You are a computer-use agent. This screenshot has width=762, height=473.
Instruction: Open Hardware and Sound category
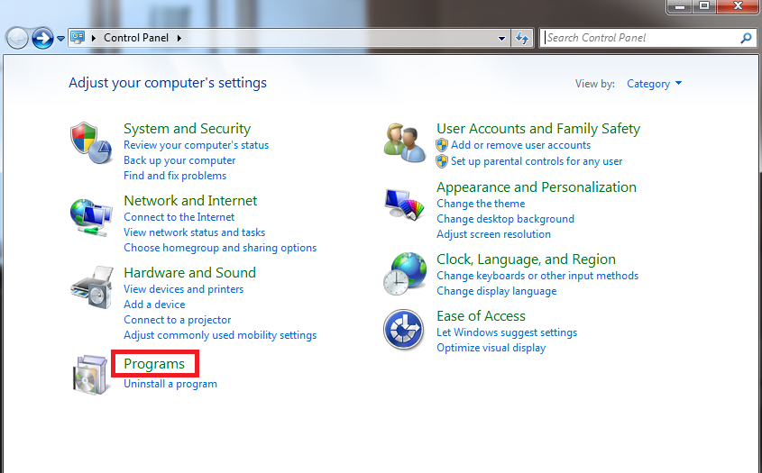point(189,273)
